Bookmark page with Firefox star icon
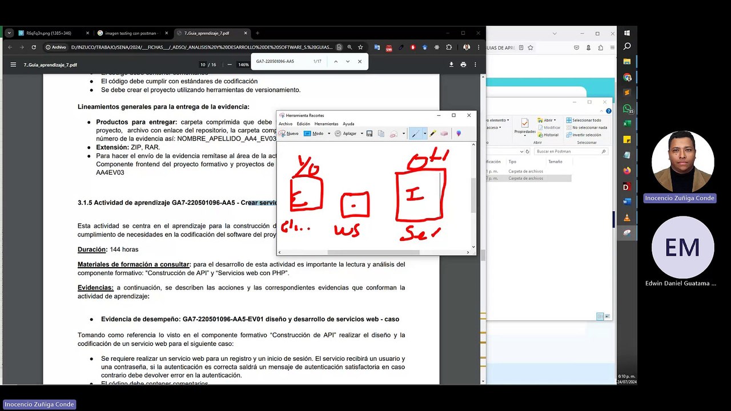The height and width of the screenshot is (411, 731). tap(531, 48)
